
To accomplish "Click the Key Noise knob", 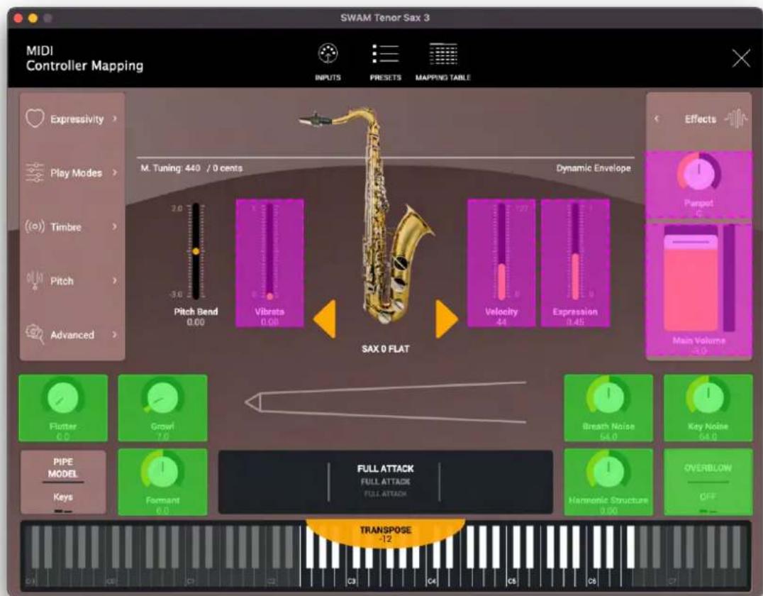I will [x=708, y=398].
